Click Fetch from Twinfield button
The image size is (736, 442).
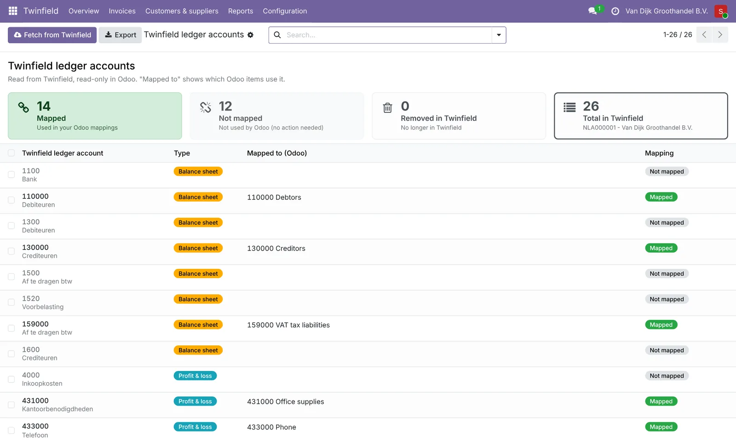(52, 35)
